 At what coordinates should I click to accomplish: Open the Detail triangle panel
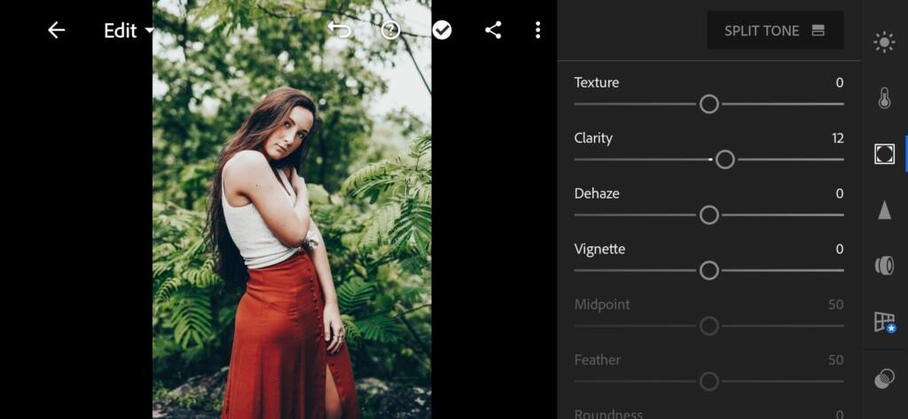coord(884,210)
